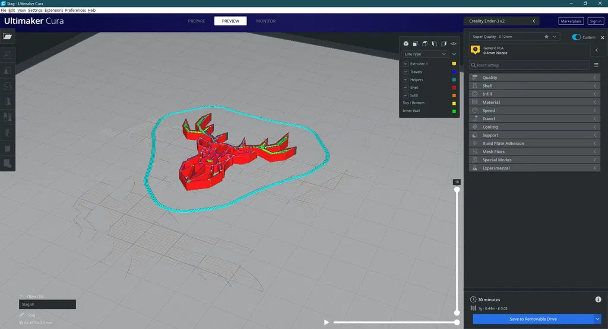
Task: Select the Support Blocker tool
Action: pos(7,132)
